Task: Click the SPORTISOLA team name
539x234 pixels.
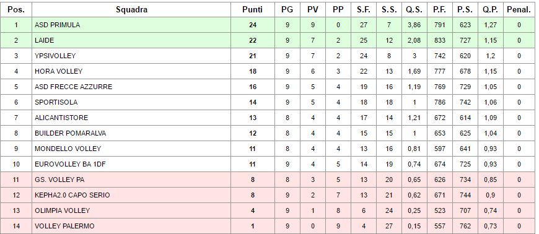Action: click(56, 102)
